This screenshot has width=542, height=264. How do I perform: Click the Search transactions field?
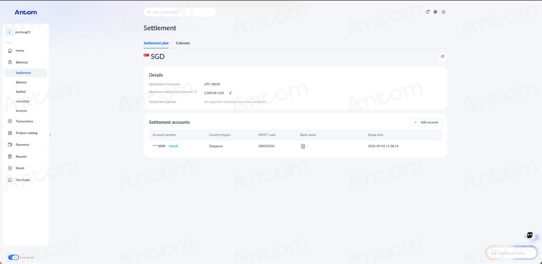[x=180, y=12]
